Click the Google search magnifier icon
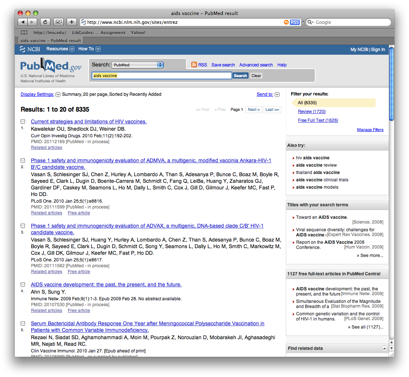Viewport: 409px width, 377px height. click(310, 22)
